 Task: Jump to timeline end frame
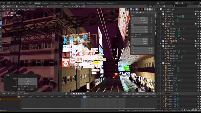(x=84, y=94)
